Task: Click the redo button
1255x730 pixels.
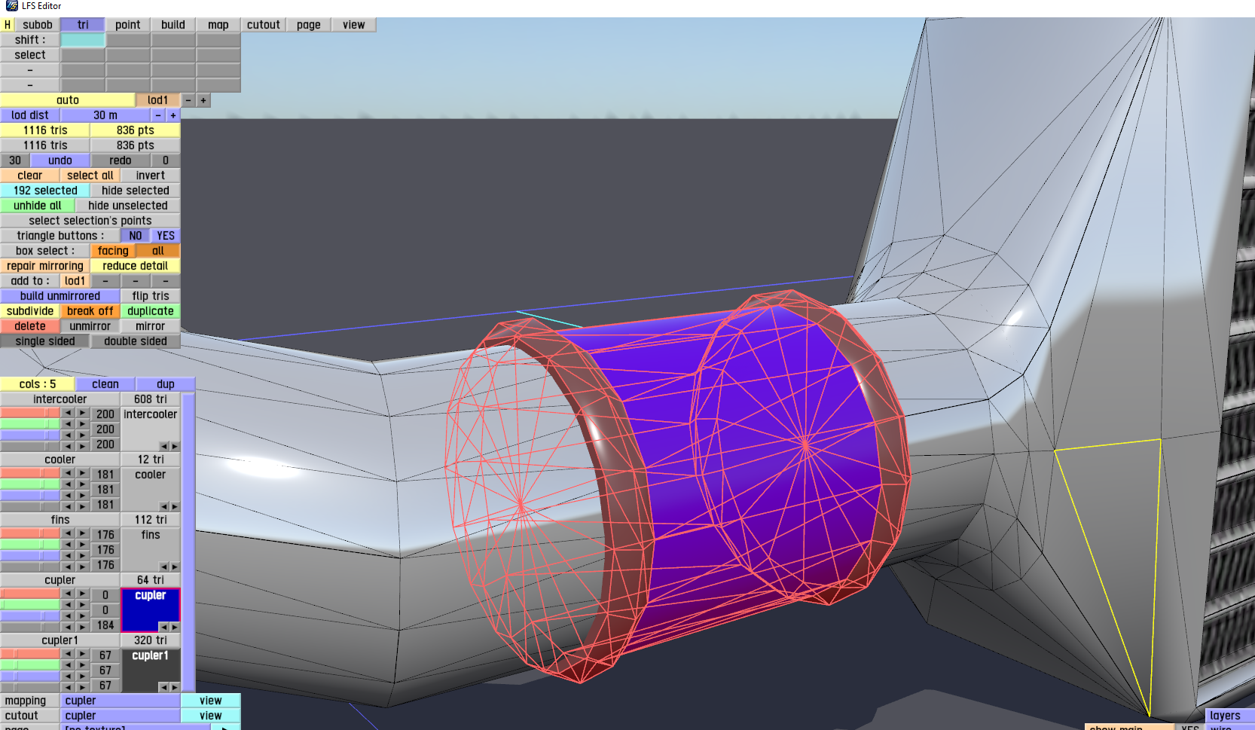Action: point(121,160)
